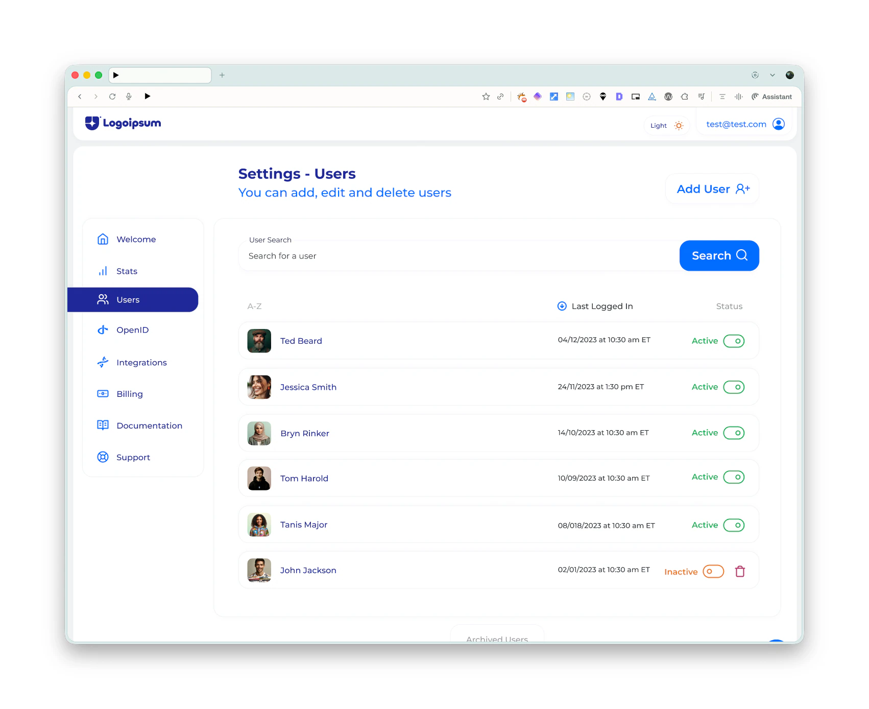The width and height of the screenshot is (869, 709).
Task: Open the Welcome page in sidebar
Action: (x=127, y=239)
